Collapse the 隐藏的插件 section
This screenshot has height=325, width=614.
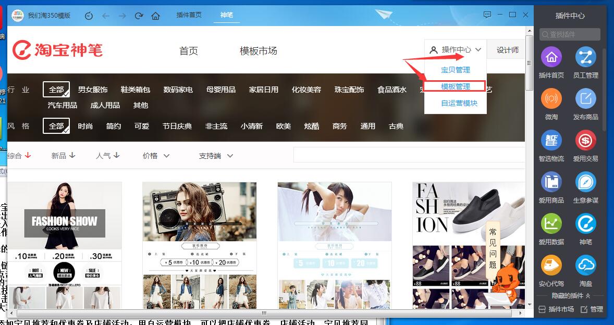(571, 296)
